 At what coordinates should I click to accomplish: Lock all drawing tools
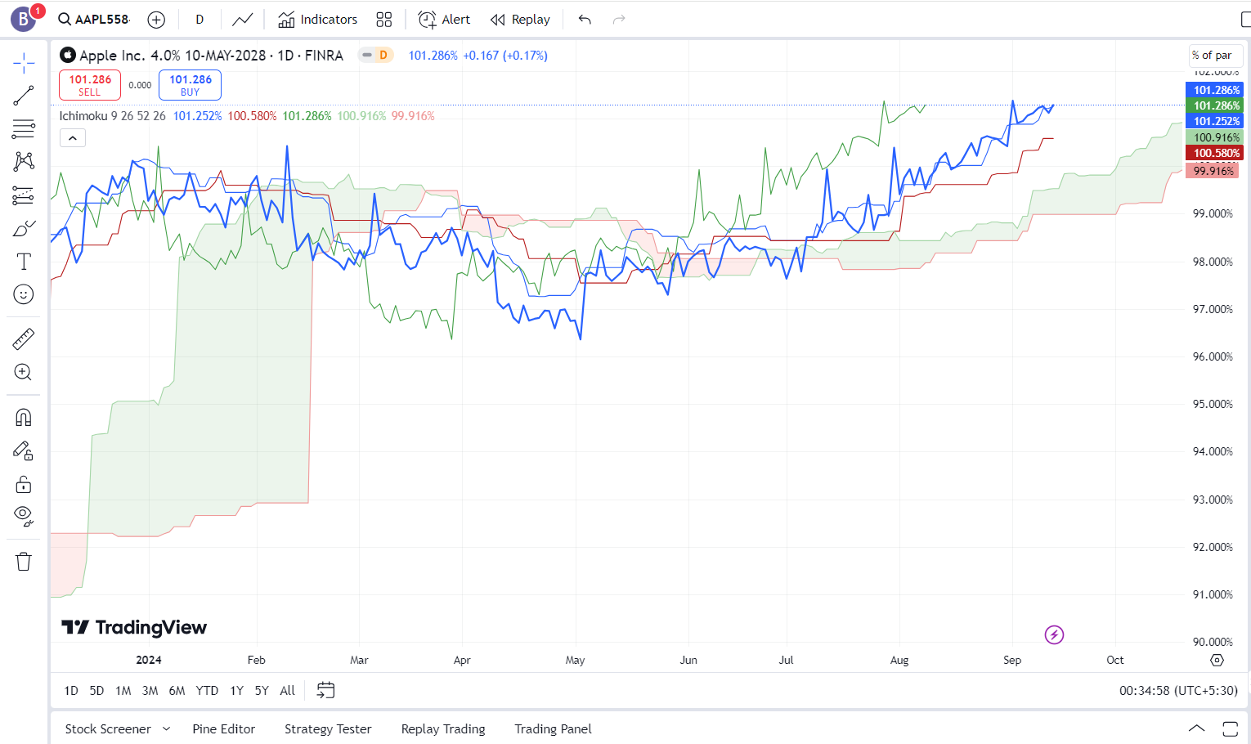click(24, 484)
